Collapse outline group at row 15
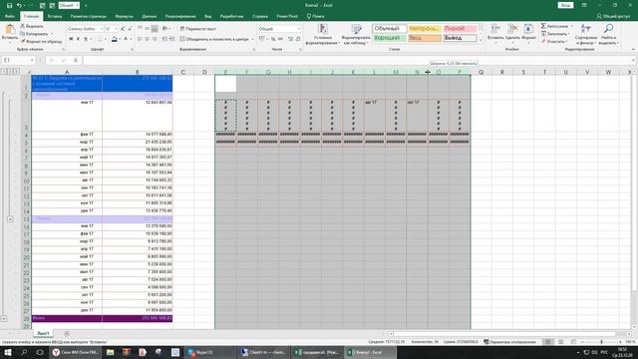Viewport: 638px width, 359px height. click(10, 219)
